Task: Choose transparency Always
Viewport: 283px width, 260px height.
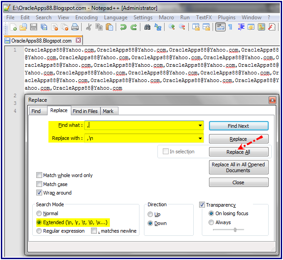Action: coord(211,222)
